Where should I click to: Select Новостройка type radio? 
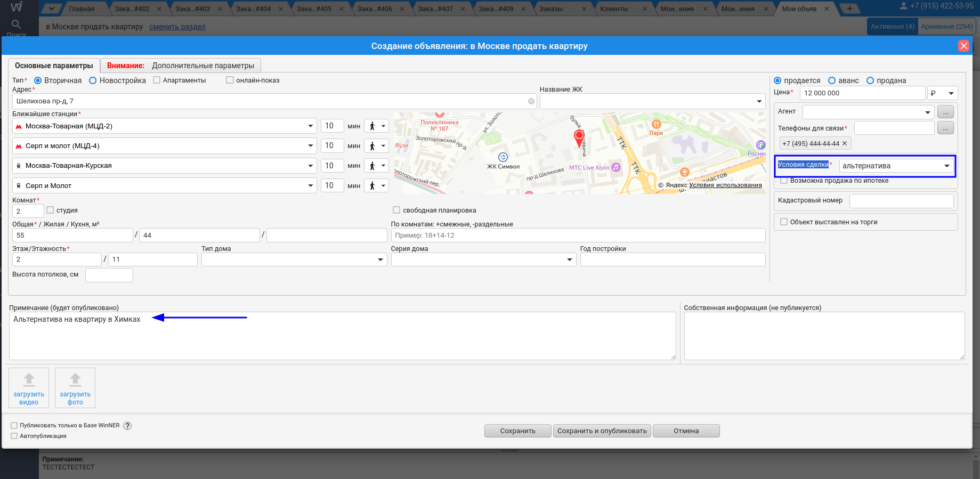tap(93, 80)
